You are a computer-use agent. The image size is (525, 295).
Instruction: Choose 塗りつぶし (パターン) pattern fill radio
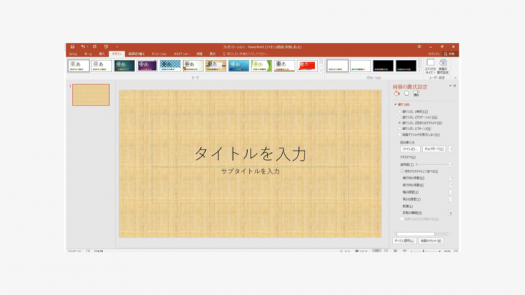coord(400,129)
